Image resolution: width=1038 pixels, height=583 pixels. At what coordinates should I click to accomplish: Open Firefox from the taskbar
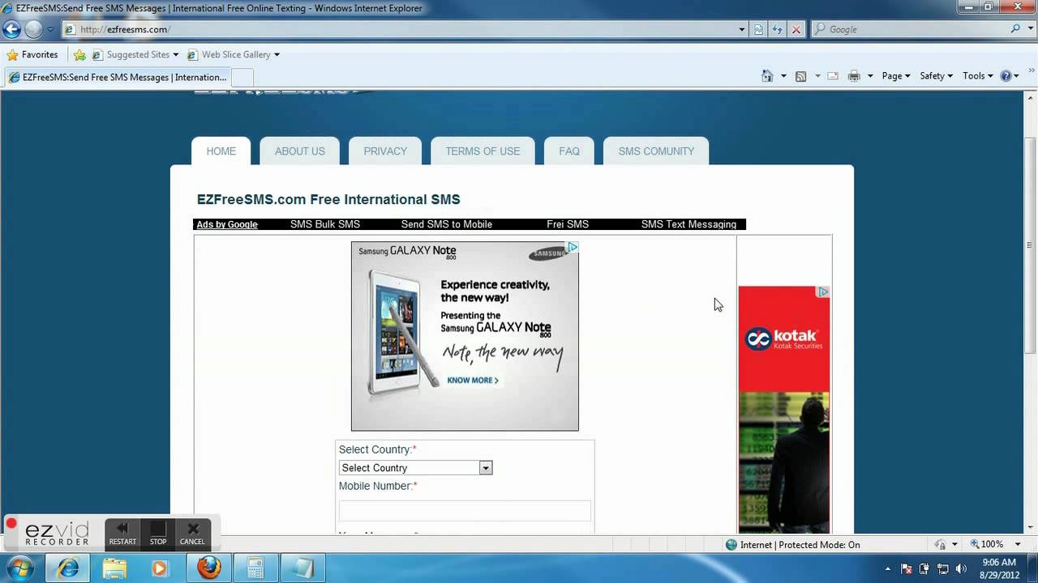click(209, 568)
